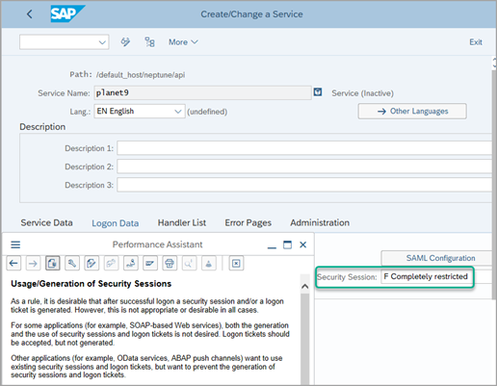Expand the More menu
The height and width of the screenshot is (386, 497).
coord(183,42)
